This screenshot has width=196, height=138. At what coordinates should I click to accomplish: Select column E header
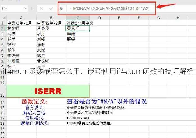coord(119,18)
